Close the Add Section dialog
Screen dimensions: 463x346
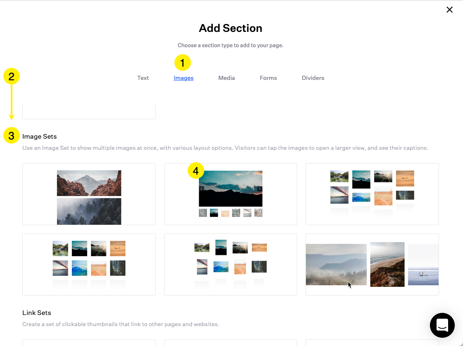pyautogui.click(x=449, y=10)
